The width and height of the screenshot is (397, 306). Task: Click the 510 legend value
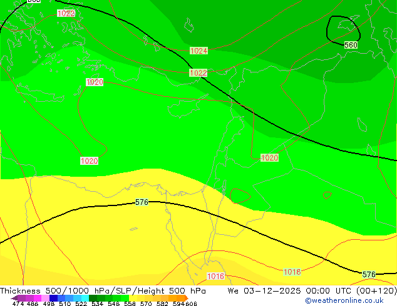coord(65,304)
